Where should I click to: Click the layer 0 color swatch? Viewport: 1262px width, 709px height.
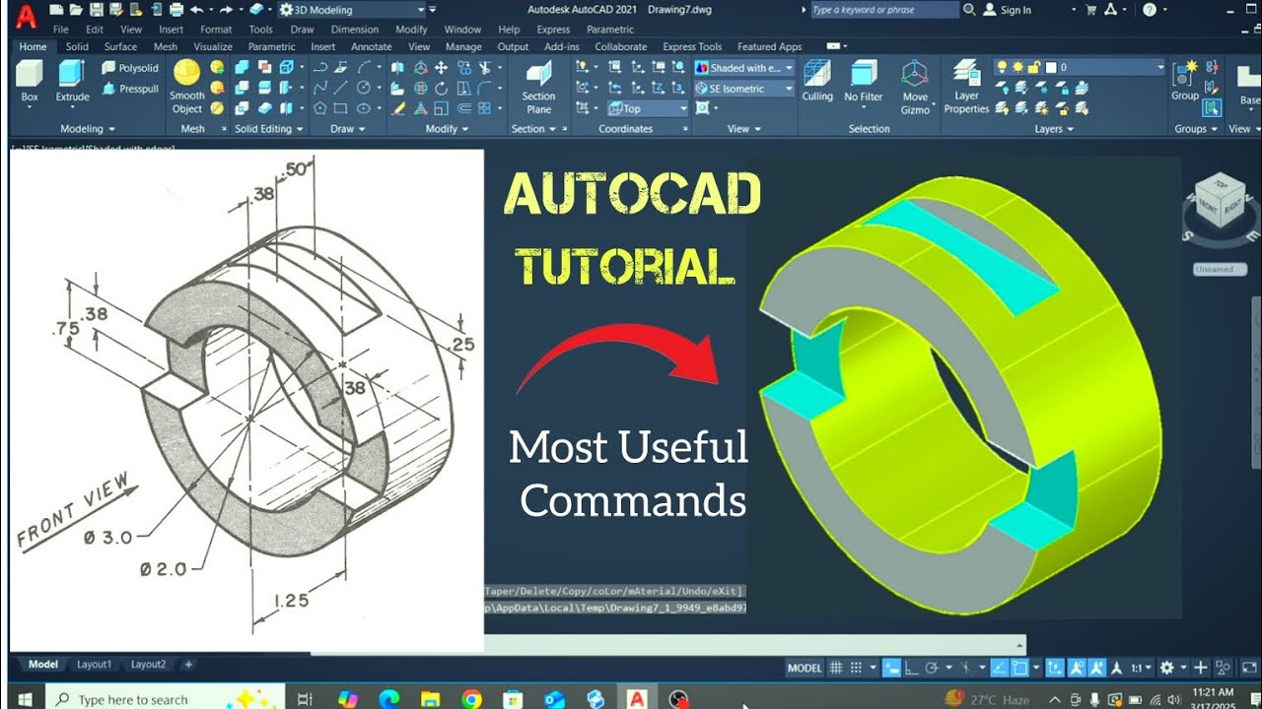coord(1051,67)
